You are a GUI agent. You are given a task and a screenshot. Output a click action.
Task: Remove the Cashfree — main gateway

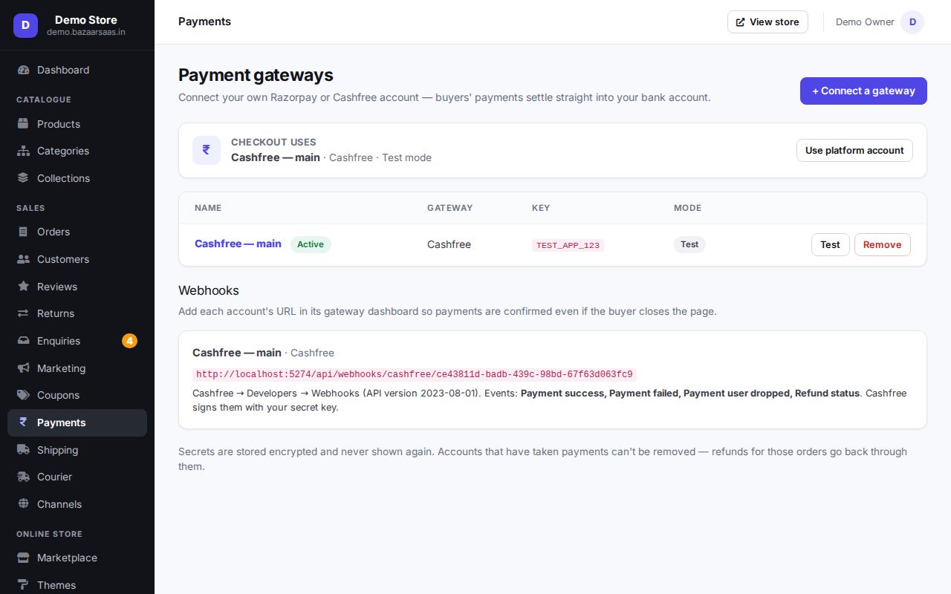(x=882, y=244)
